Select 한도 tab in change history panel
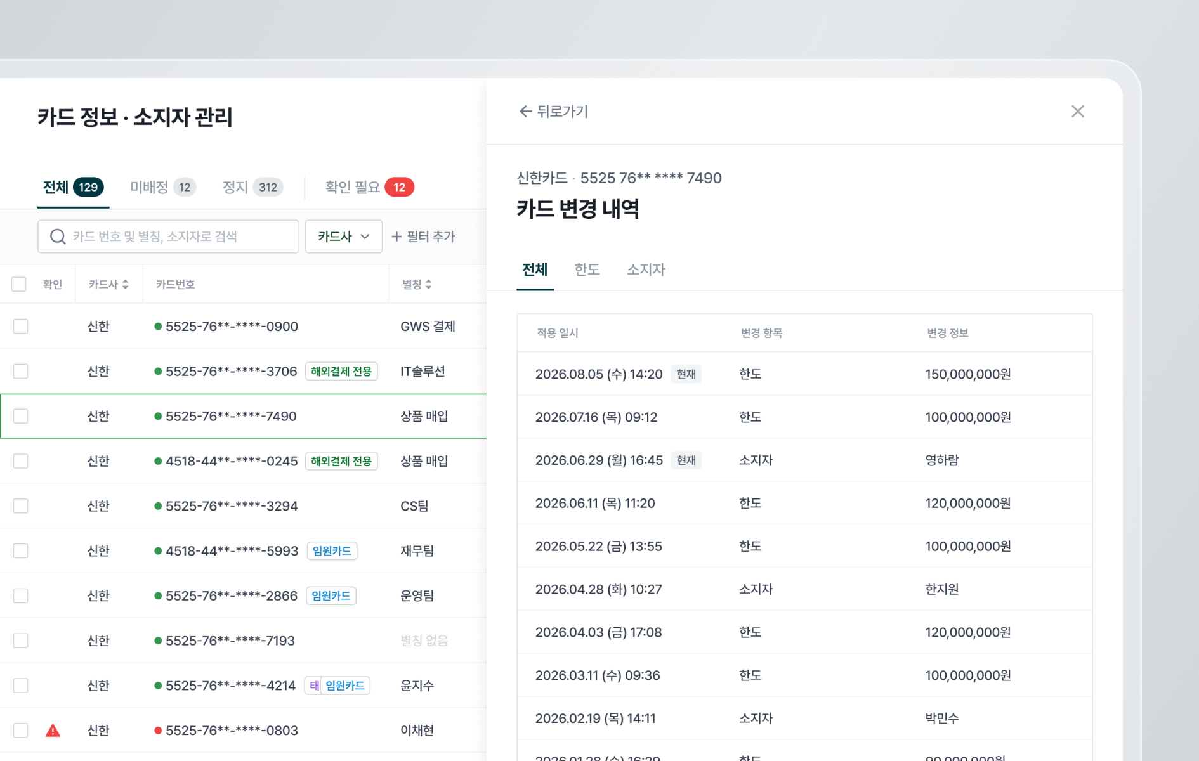 click(587, 270)
